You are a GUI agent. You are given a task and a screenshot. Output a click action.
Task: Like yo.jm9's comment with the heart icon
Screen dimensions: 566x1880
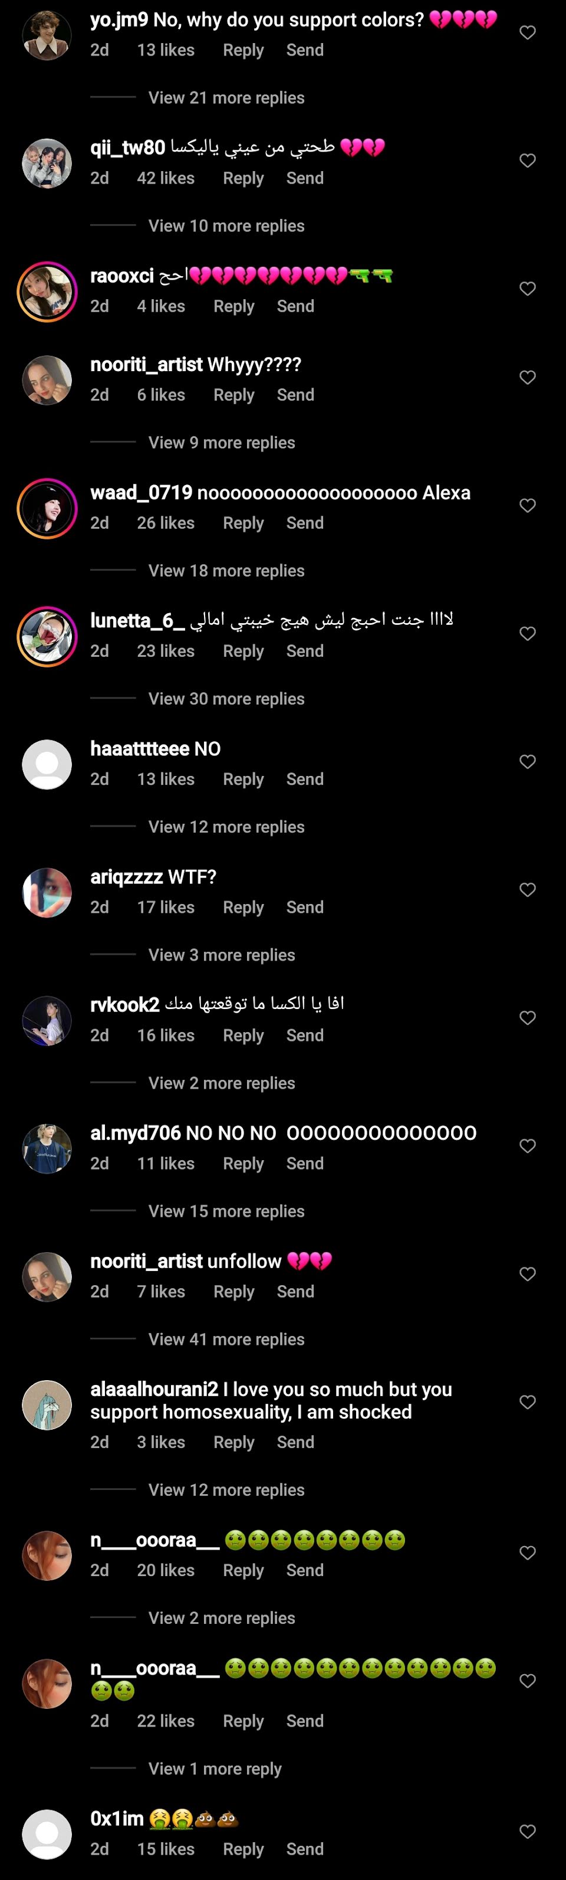pos(527,32)
